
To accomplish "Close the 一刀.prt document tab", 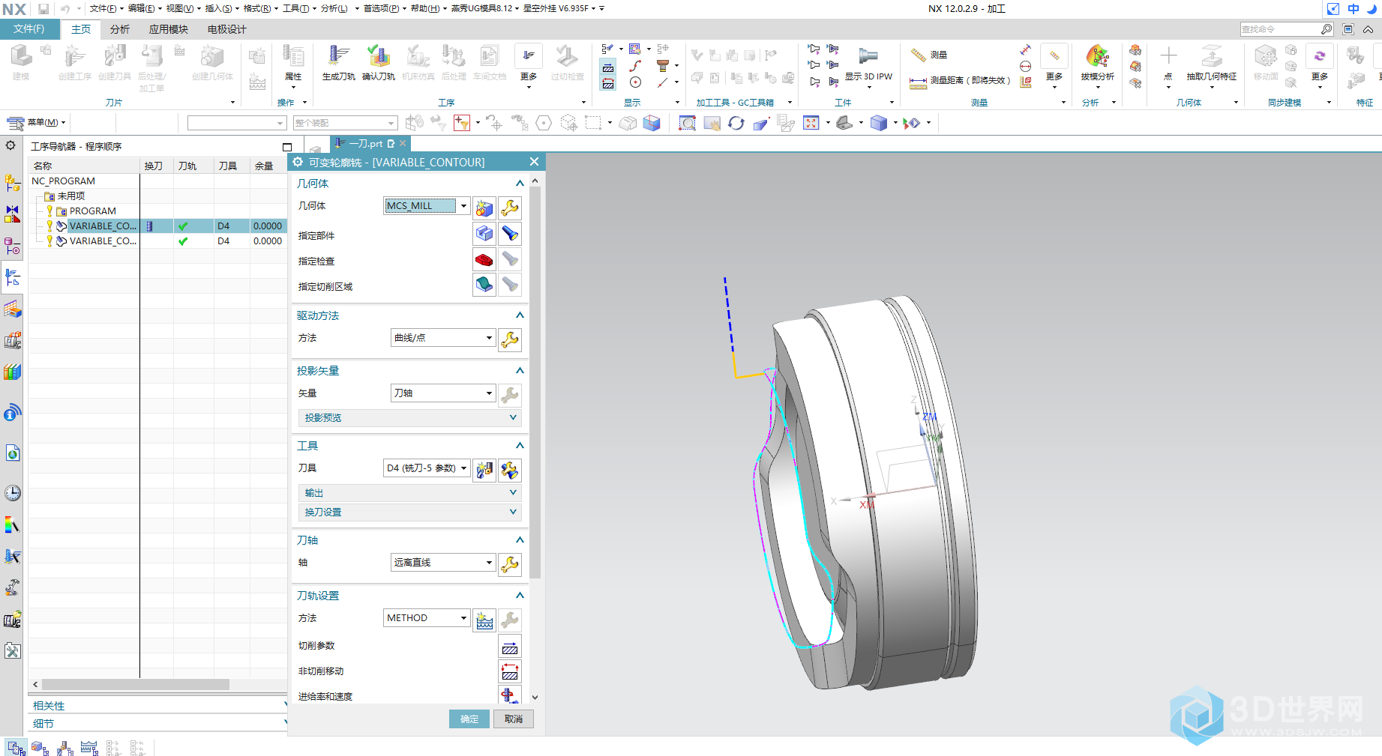I will click(x=403, y=143).
